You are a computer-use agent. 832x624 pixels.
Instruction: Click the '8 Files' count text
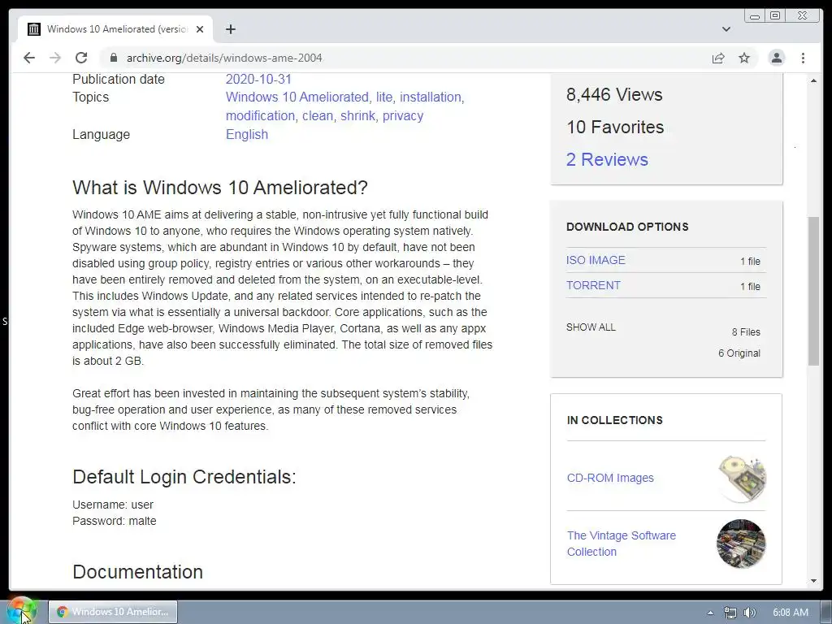tap(746, 332)
